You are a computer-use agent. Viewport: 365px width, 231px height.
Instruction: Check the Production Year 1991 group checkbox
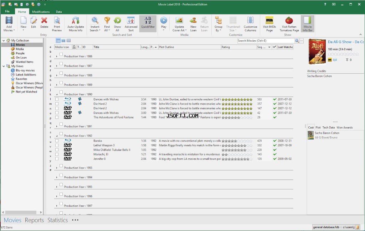click(61, 124)
